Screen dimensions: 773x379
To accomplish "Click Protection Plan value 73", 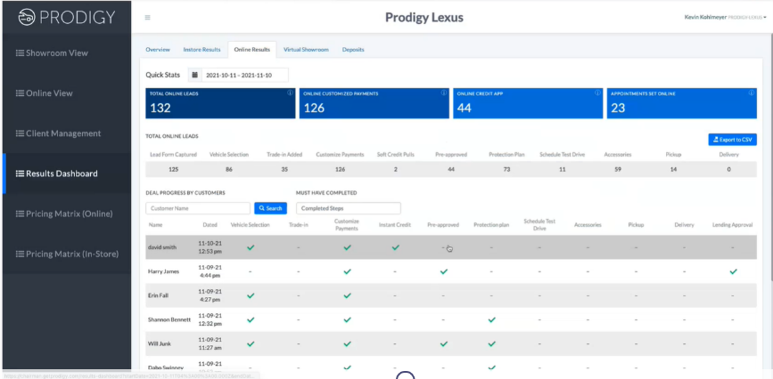I will 506,169.
